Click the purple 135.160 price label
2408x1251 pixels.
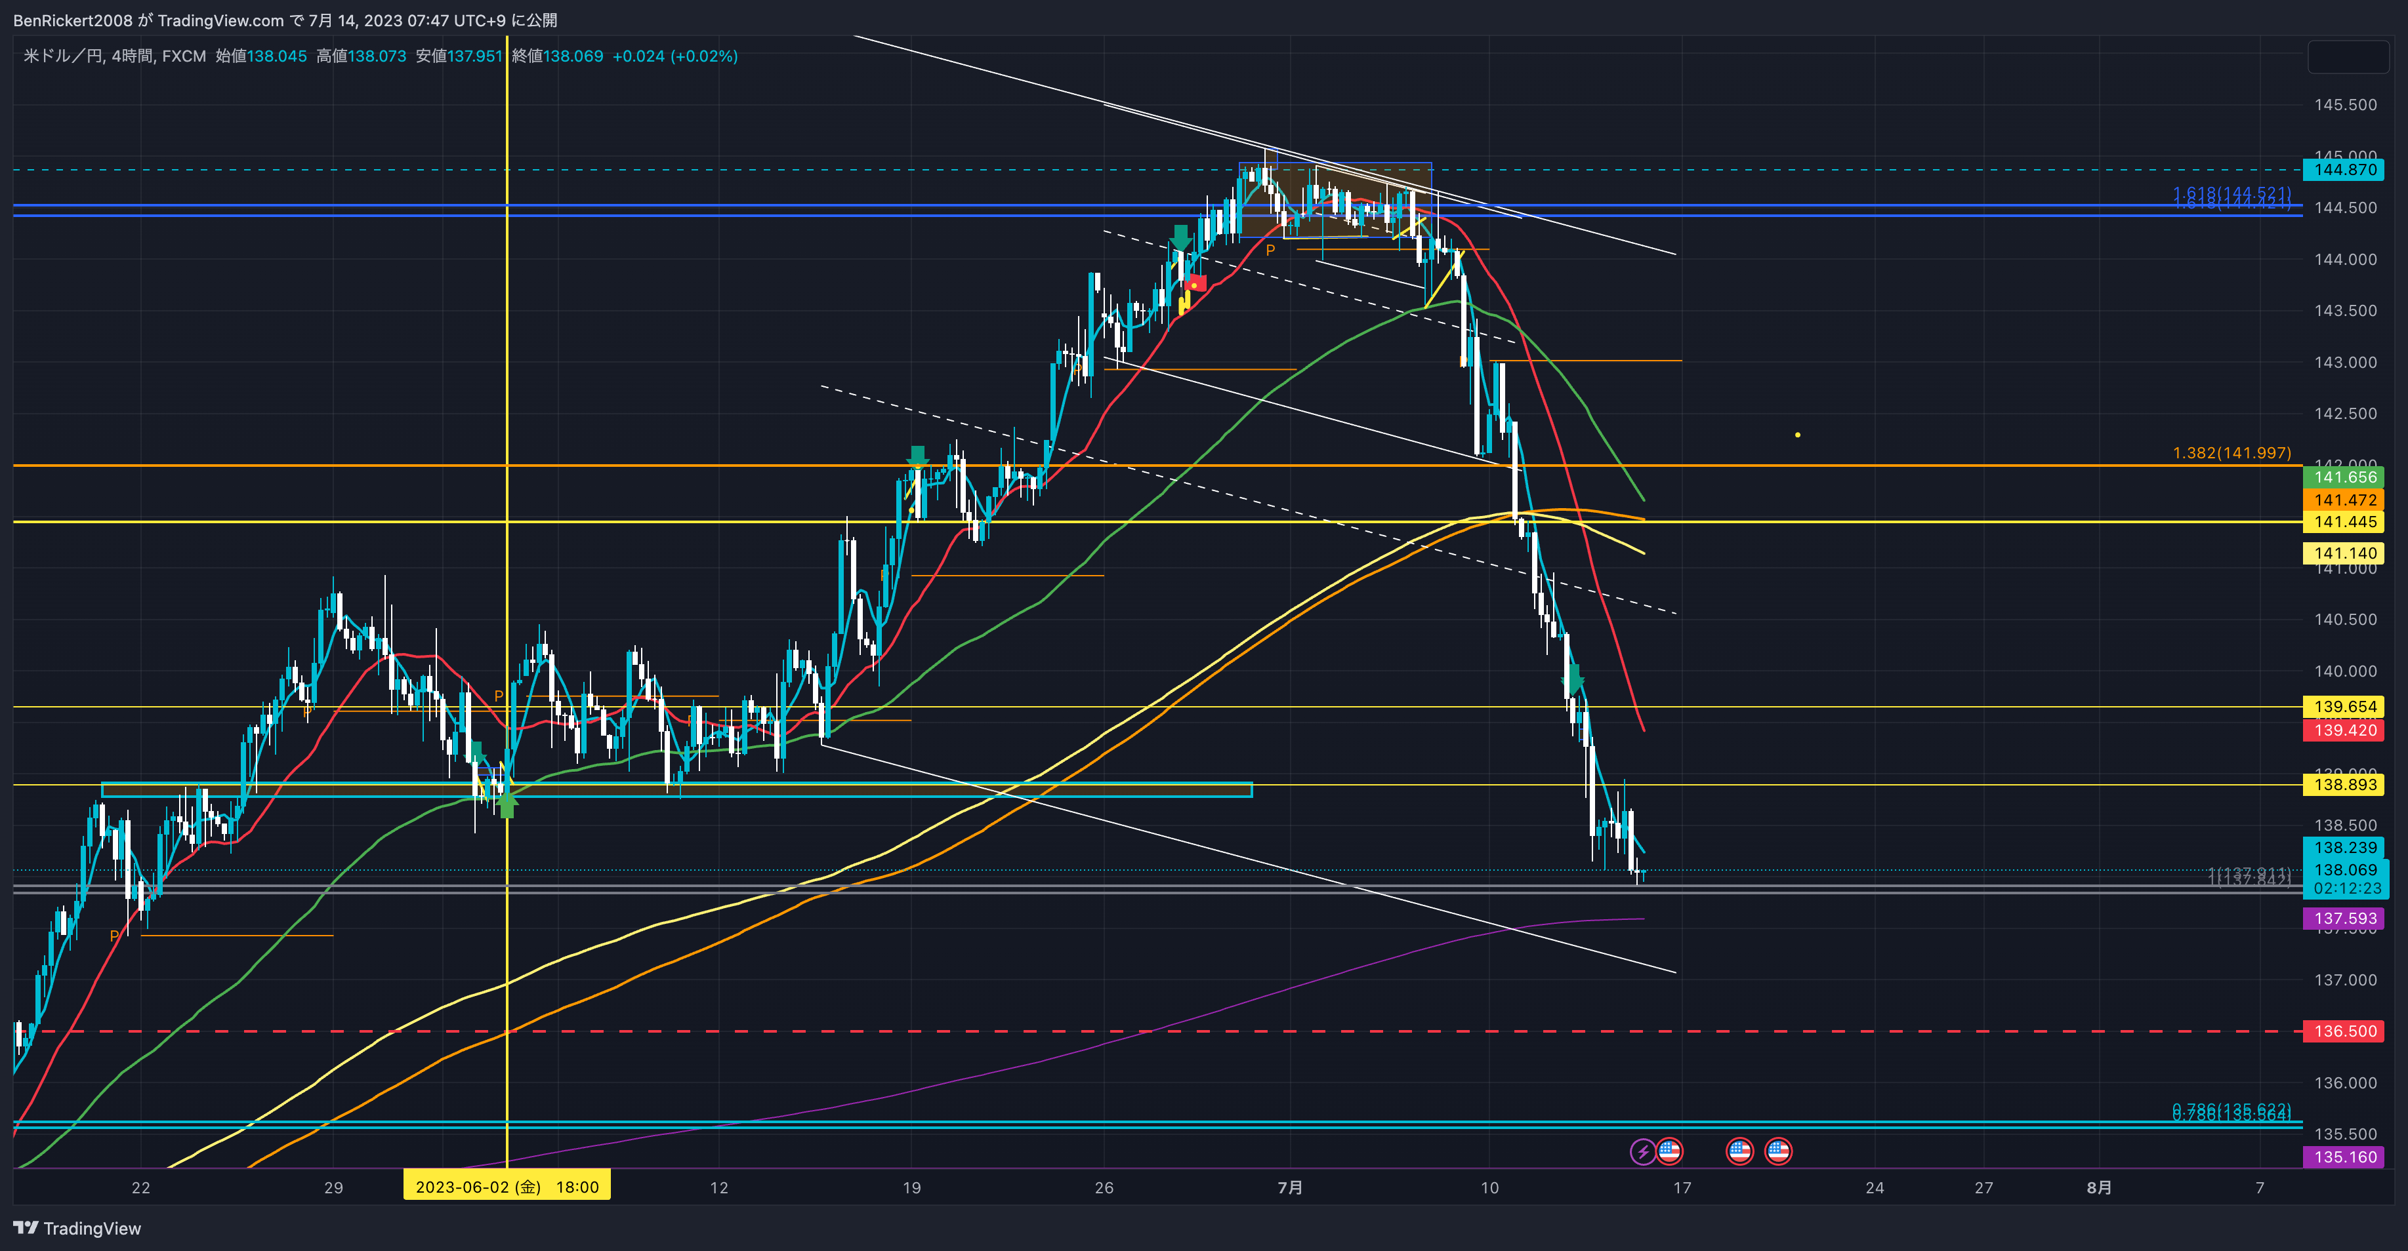2344,1157
